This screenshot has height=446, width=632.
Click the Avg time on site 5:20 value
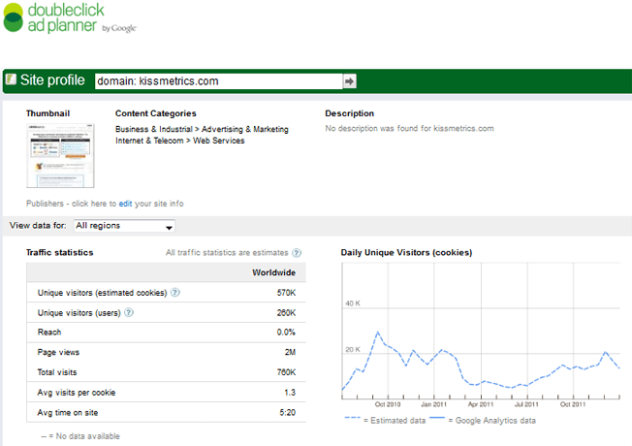click(x=287, y=412)
